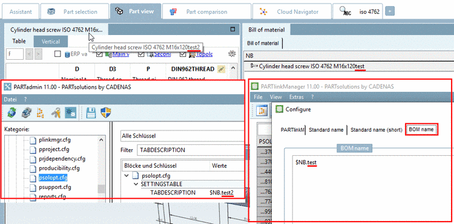Viewport: 454px width, 224px height.
Task: Collapse the SETTINGSTABLE block
Action: 136,184
